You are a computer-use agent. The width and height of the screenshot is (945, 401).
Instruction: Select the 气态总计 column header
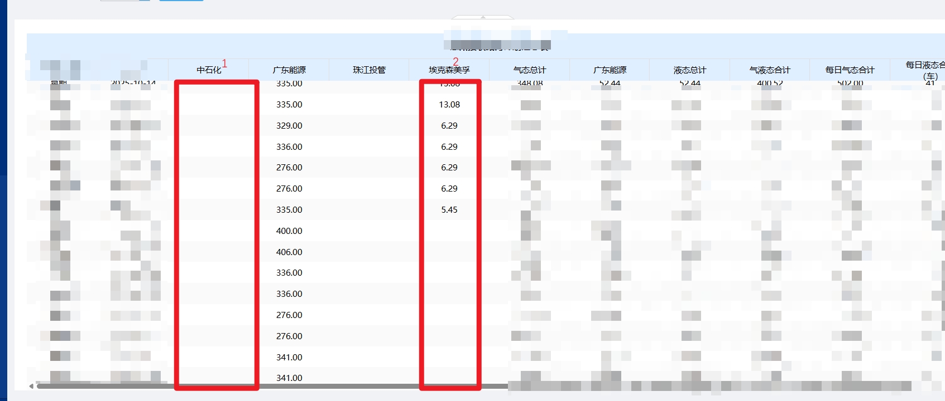point(530,70)
